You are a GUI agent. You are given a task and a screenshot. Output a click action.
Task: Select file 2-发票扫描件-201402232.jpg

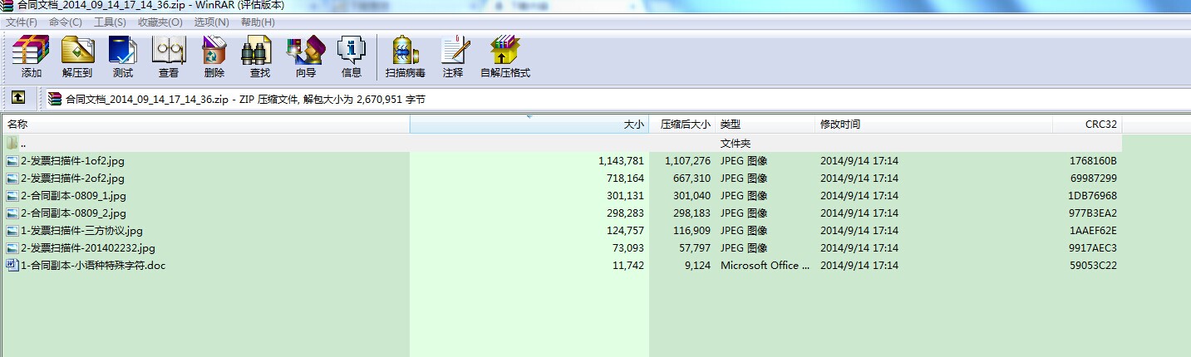click(87, 248)
